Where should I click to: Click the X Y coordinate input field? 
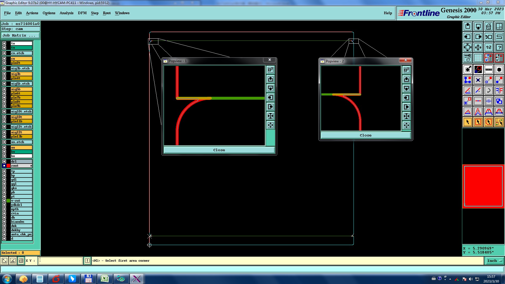click(x=60, y=261)
